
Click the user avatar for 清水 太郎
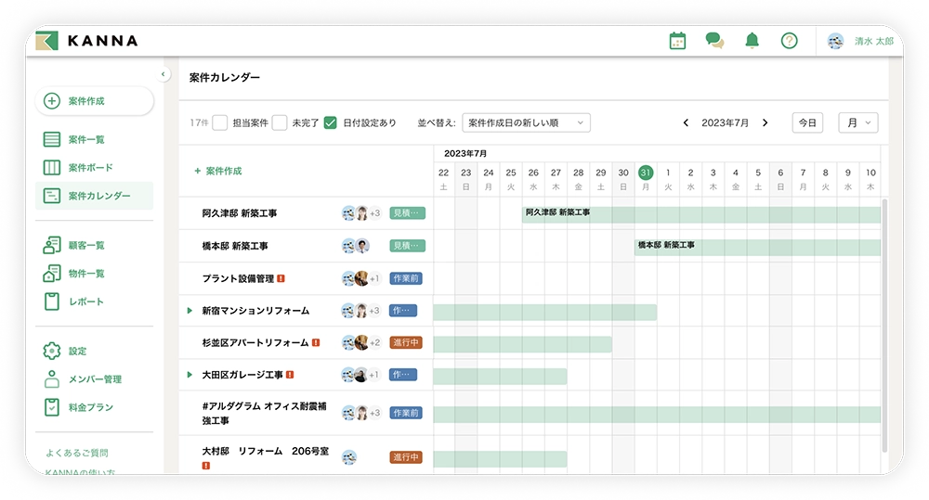pyautogui.click(x=835, y=41)
